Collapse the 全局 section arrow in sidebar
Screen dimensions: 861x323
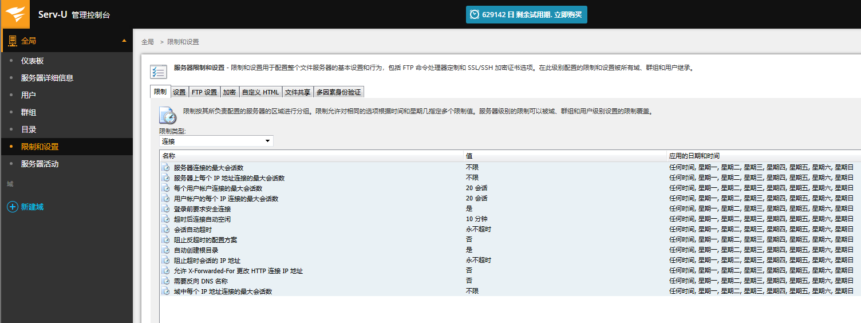coord(124,41)
